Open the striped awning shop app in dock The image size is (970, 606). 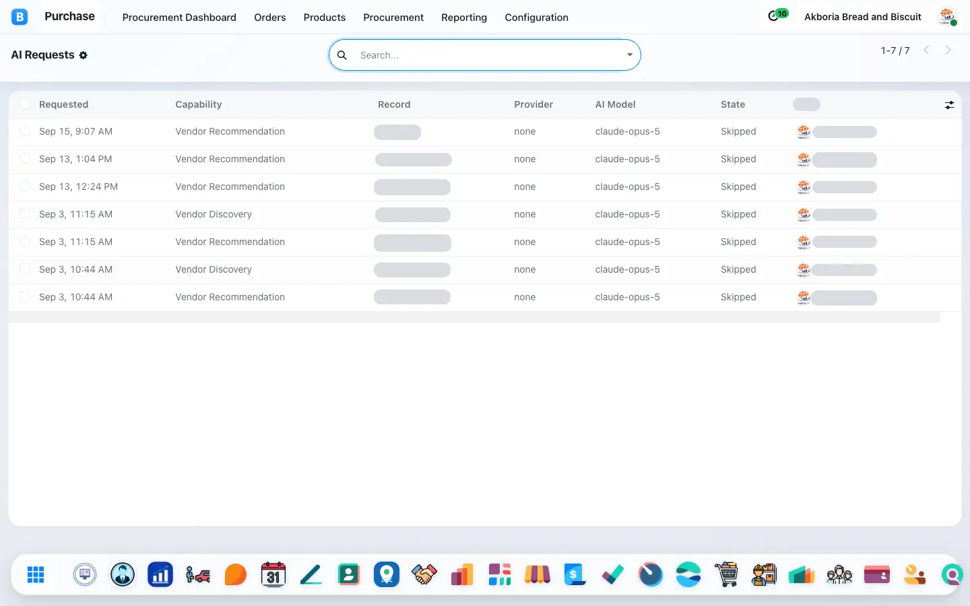538,574
